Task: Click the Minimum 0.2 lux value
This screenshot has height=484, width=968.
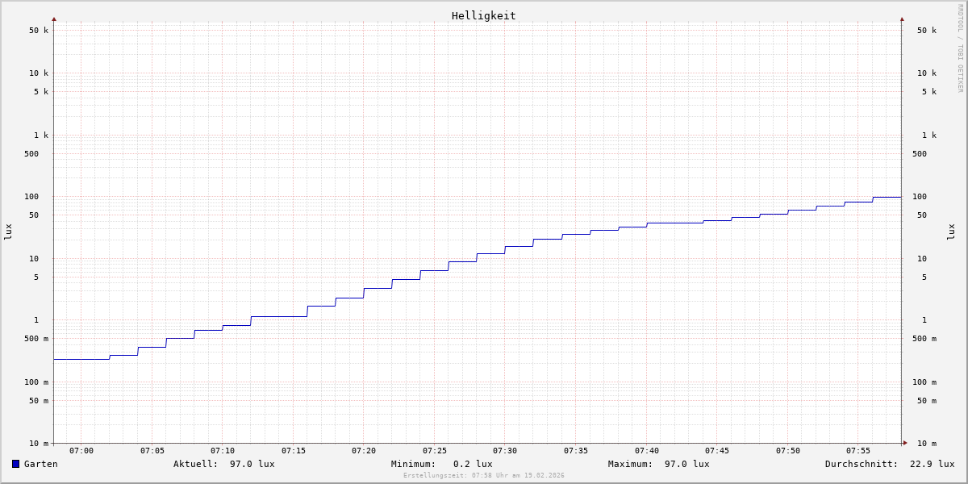Action: click(472, 464)
